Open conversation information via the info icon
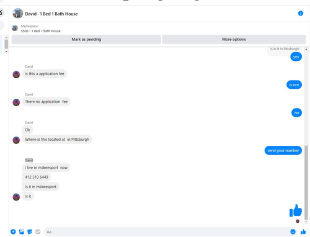 click(x=301, y=14)
